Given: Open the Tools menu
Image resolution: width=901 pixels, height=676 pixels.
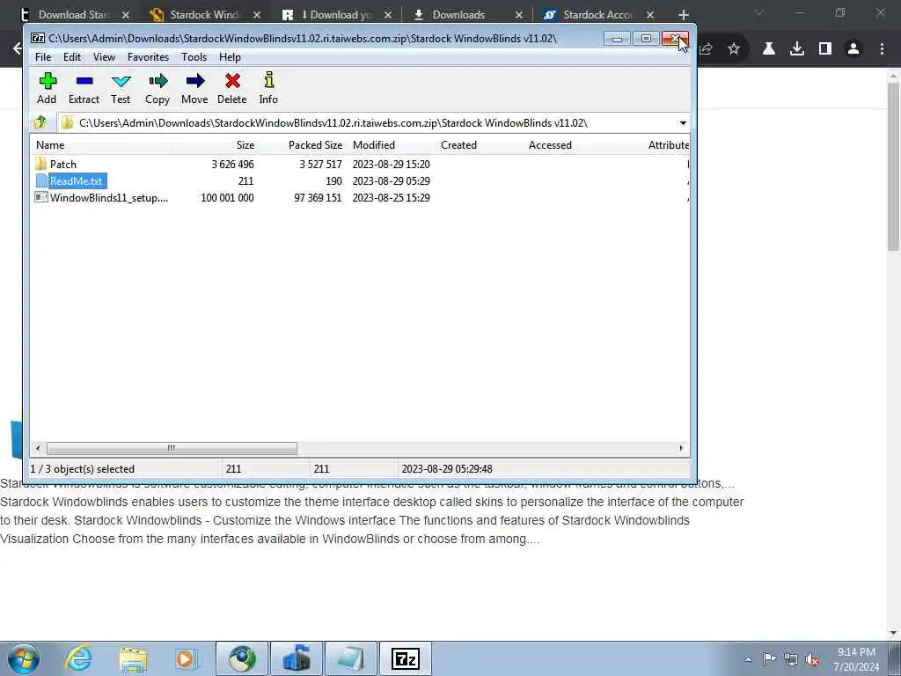Looking at the screenshot, I should click(194, 57).
